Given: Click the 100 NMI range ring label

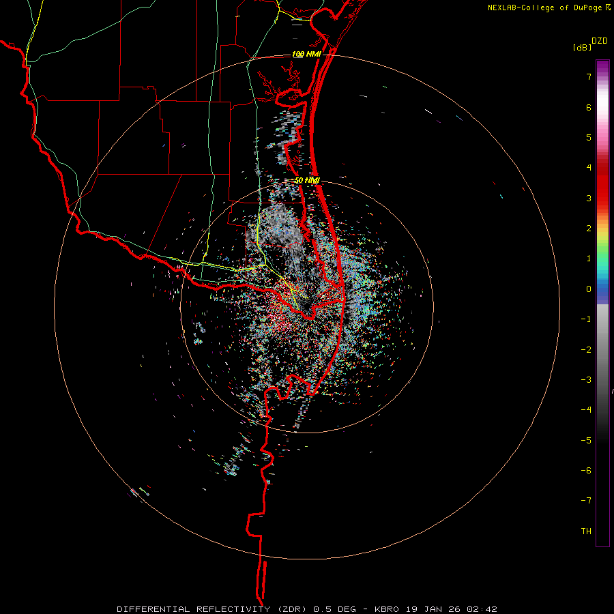Looking at the screenshot, I should point(306,54).
